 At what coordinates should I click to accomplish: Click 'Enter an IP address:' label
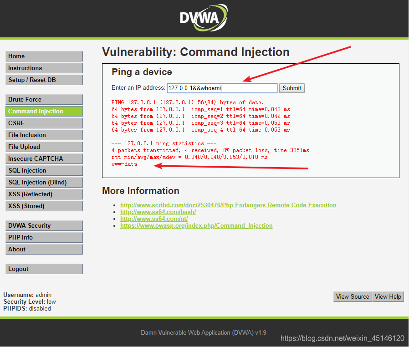pyautogui.click(x=138, y=88)
